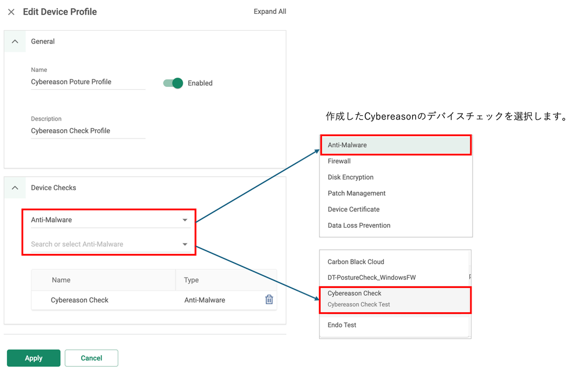580x372 pixels.
Task: Open the Search or select Anti-Malware dropdown
Action: point(111,244)
